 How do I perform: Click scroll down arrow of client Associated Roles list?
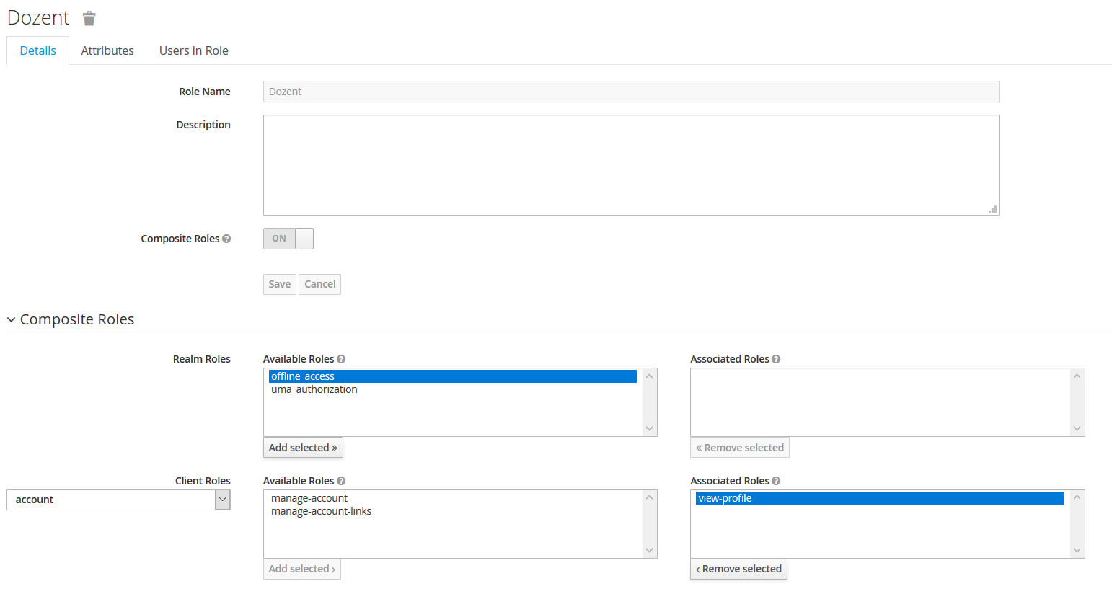point(1077,550)
